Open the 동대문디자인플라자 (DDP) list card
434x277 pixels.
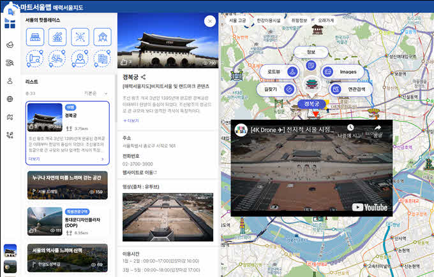(x=68, y=221)
